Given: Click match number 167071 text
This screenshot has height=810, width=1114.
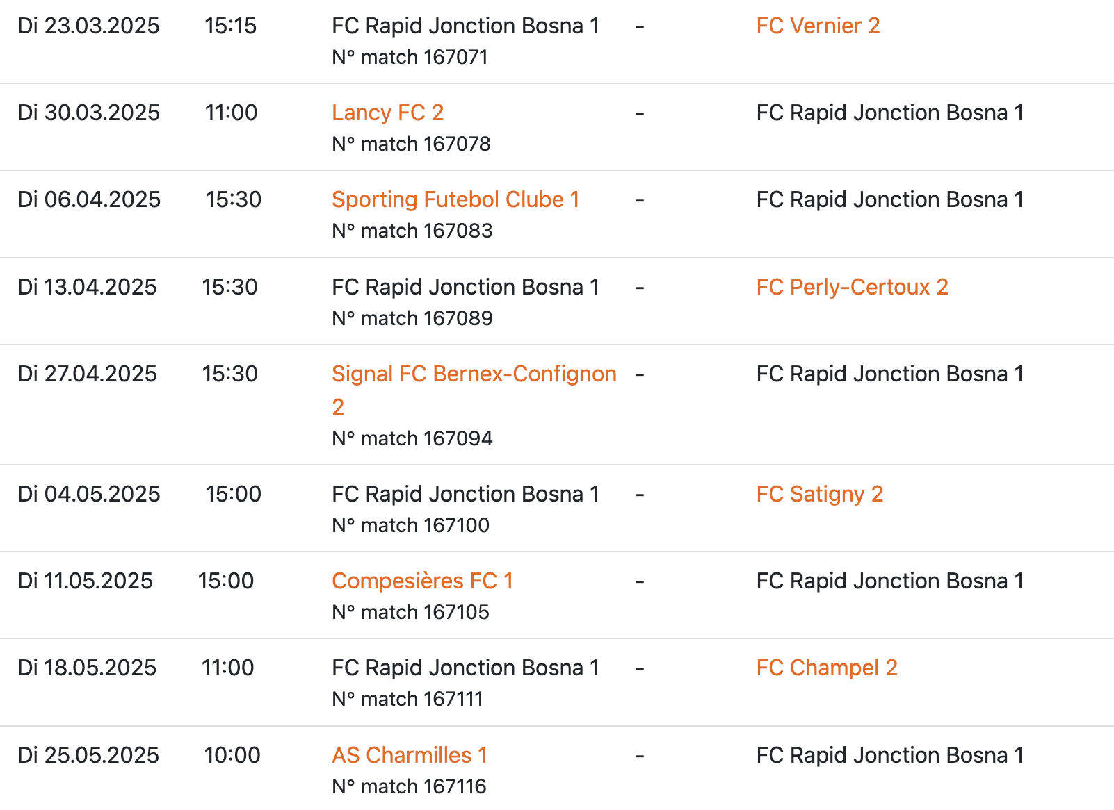Looking at the screenshot, I should [410, 57].
